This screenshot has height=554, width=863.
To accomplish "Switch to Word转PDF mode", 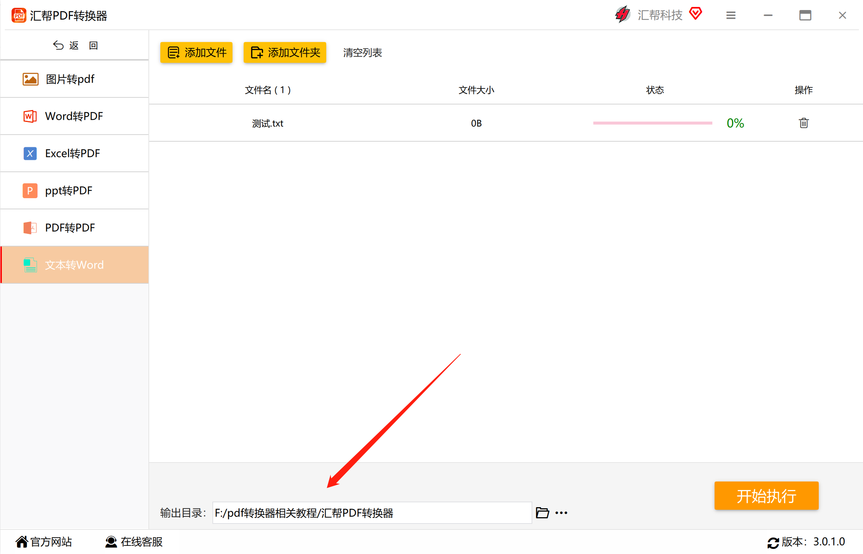I will 74,116.
